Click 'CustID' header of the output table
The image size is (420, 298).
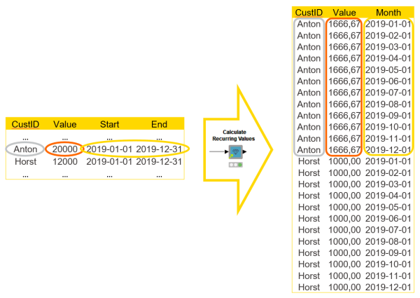[x=309, y=13]
